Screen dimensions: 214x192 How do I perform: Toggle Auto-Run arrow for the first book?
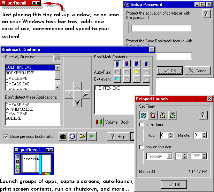click(117, 72)
